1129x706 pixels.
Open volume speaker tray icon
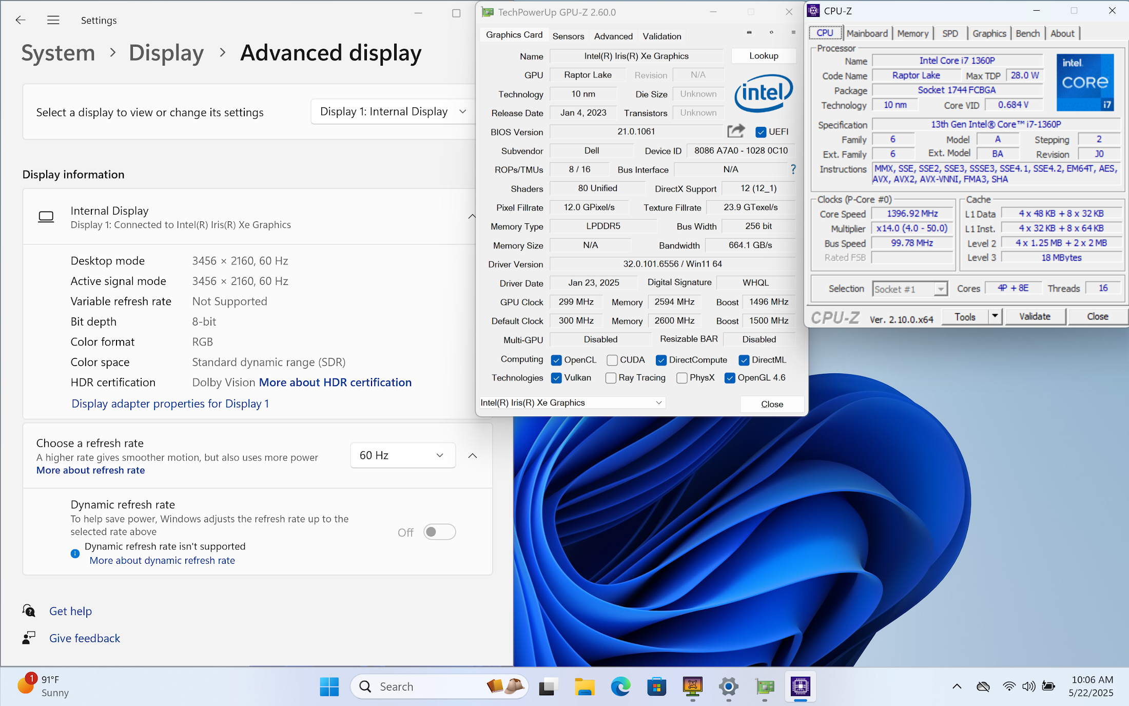tap(1028, 686)
